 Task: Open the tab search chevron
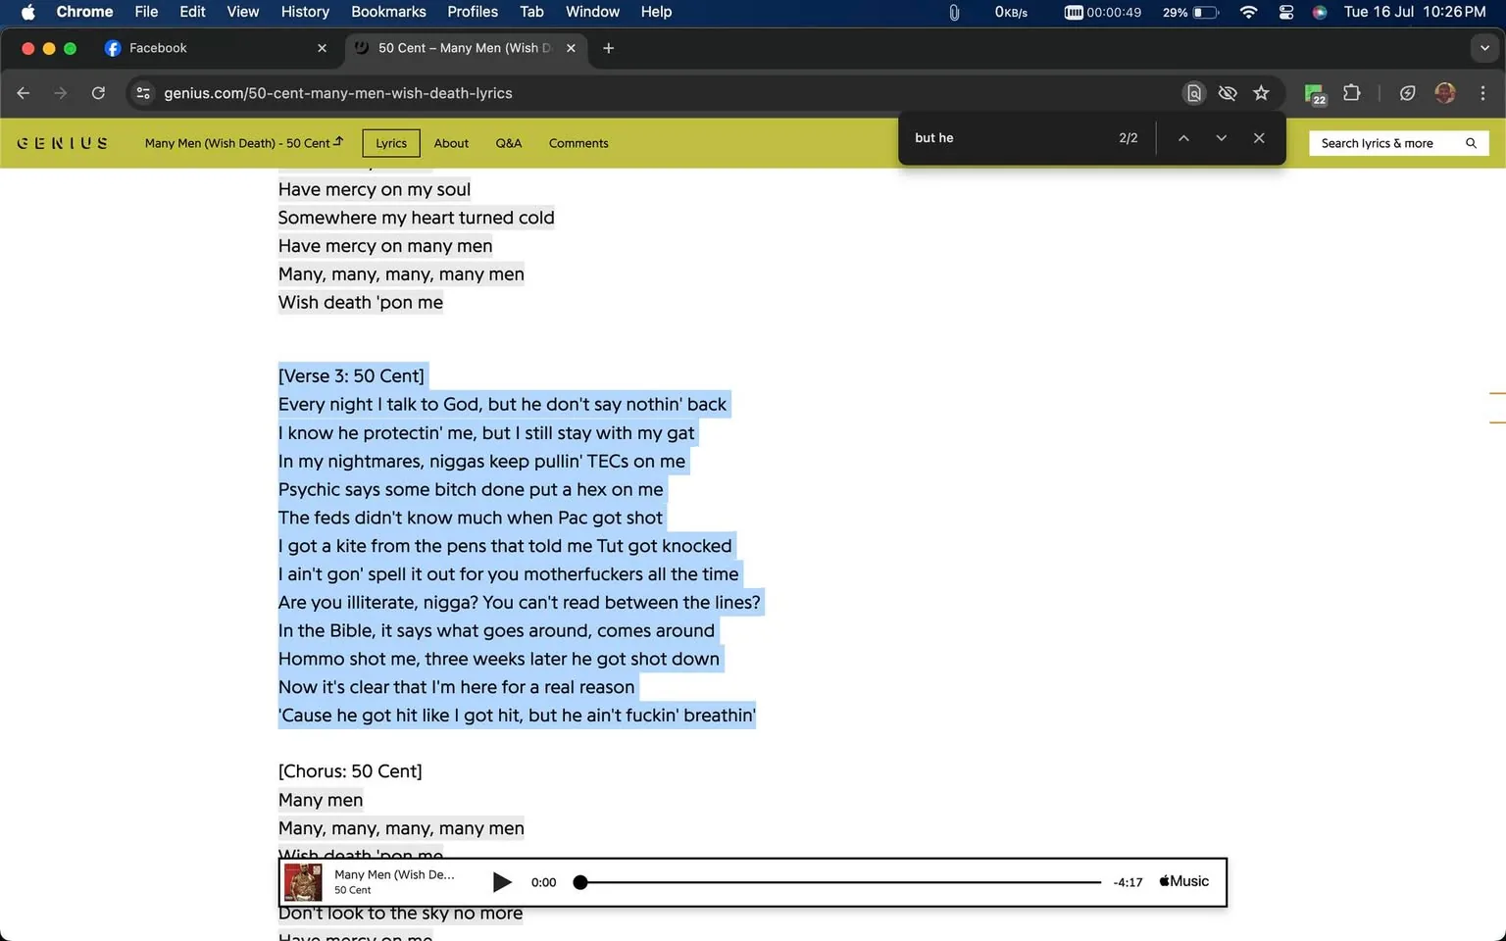[1483, 47]
